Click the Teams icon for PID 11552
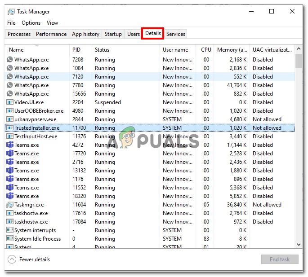This screenshot has width=308, height=277. [x=10, y=188]
